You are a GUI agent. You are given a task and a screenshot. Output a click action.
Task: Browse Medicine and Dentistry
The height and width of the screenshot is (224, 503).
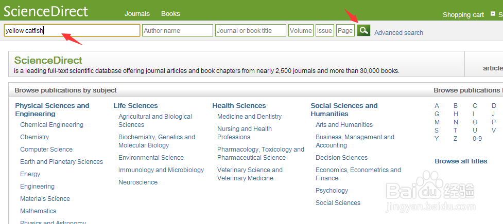tap(250, 117)
